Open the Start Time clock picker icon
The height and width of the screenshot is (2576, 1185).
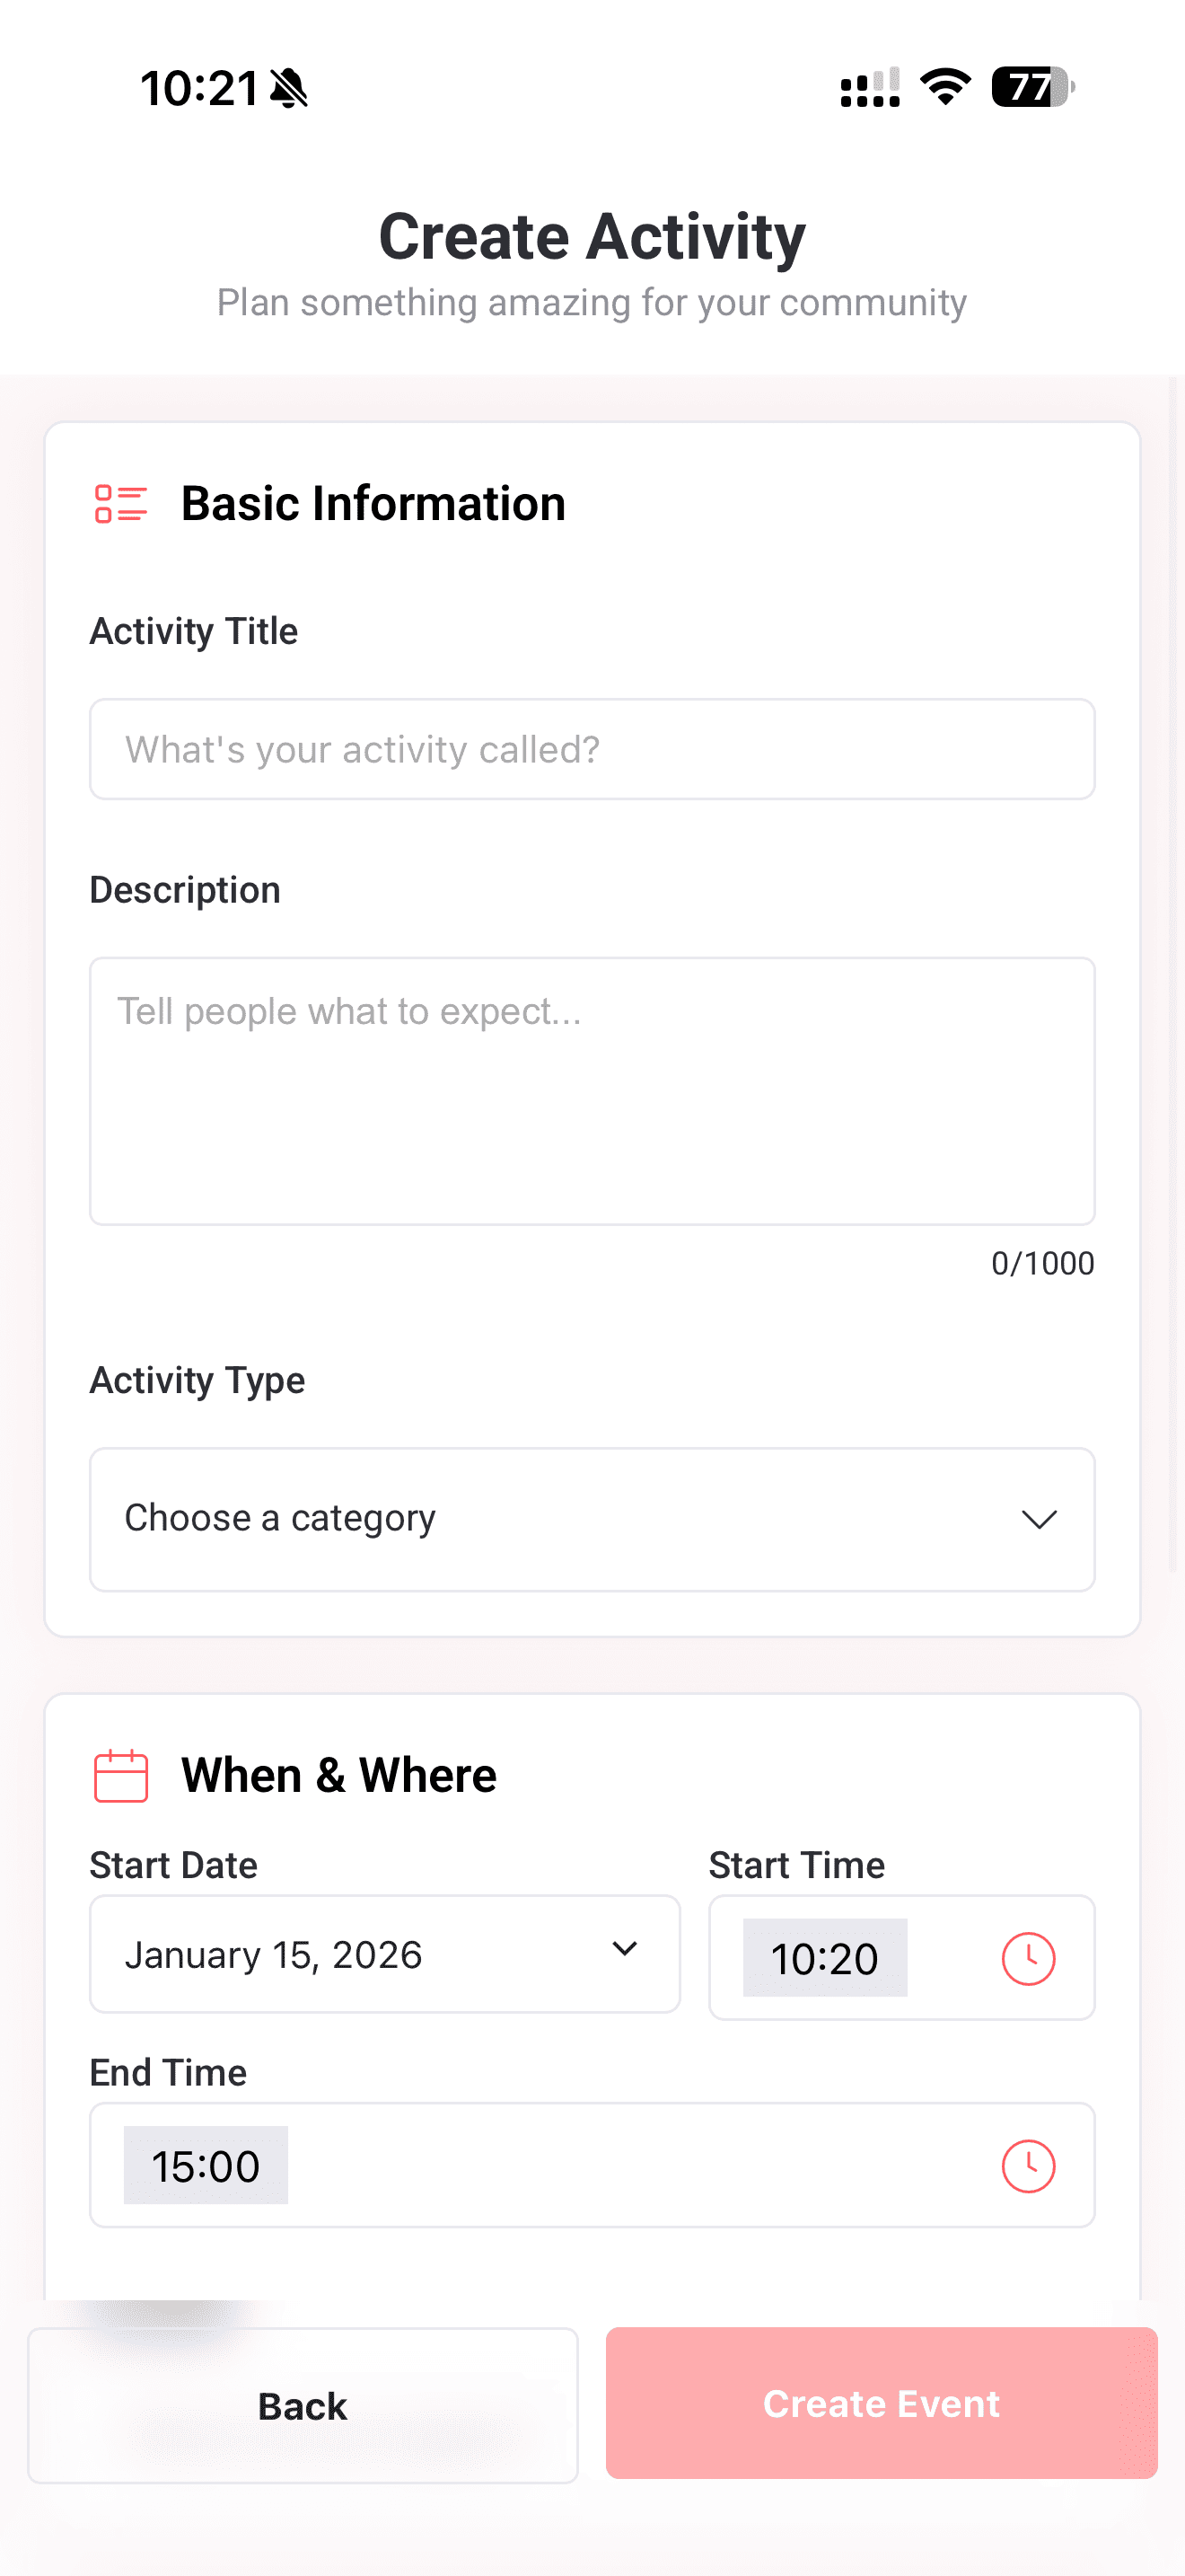point(1028,1958)
